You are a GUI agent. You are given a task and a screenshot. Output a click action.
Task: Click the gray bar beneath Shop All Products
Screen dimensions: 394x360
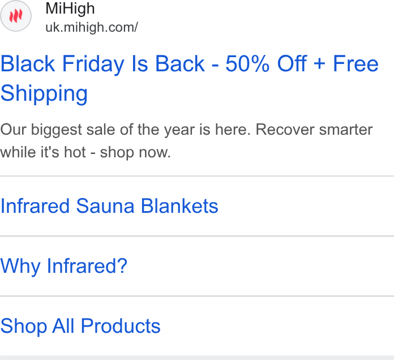coord(197,358)
